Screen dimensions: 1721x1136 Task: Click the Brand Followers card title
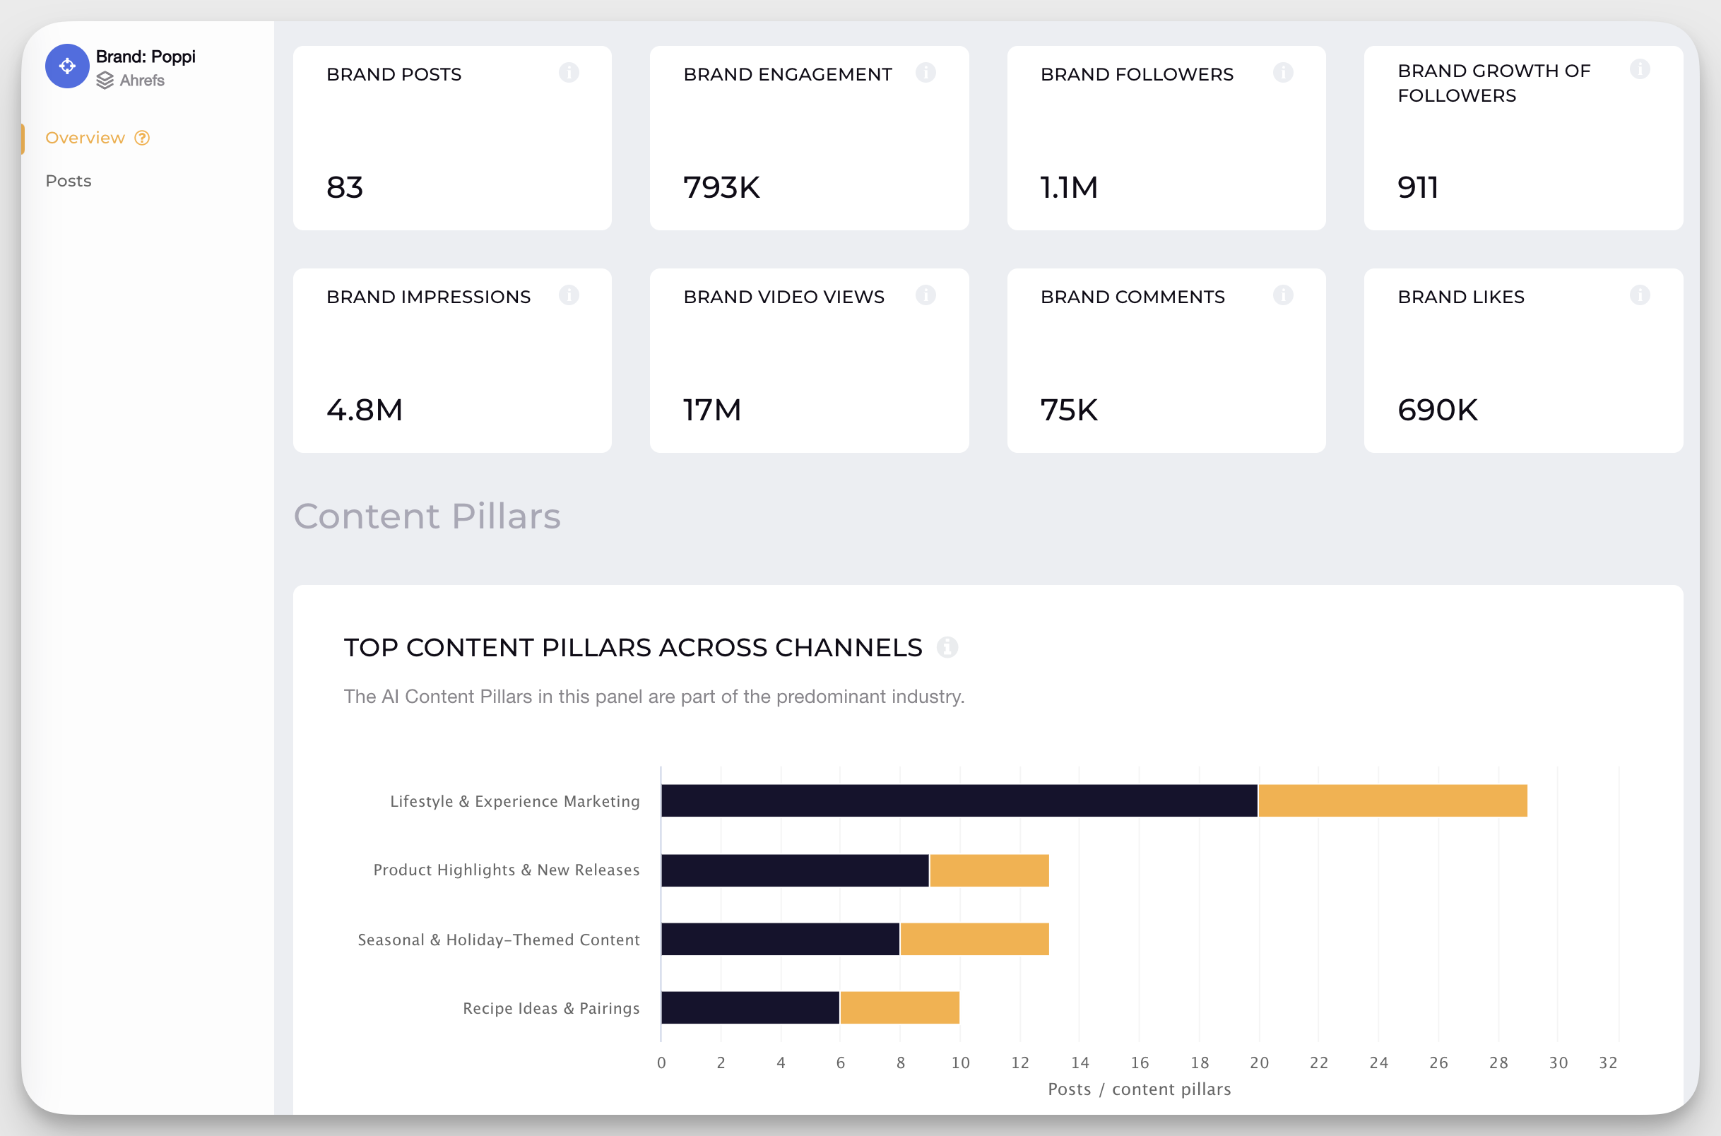(x=1137, y=75)
